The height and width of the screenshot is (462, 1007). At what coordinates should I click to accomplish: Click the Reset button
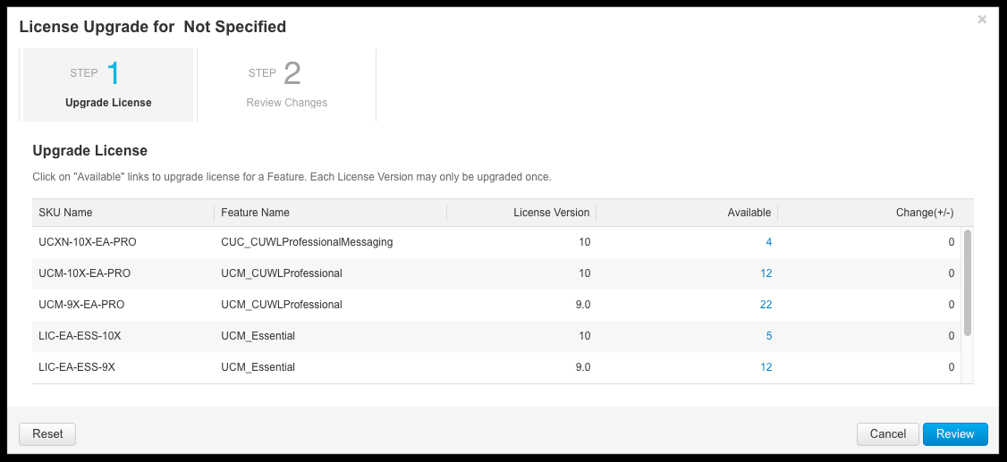[x=47, y=433]
